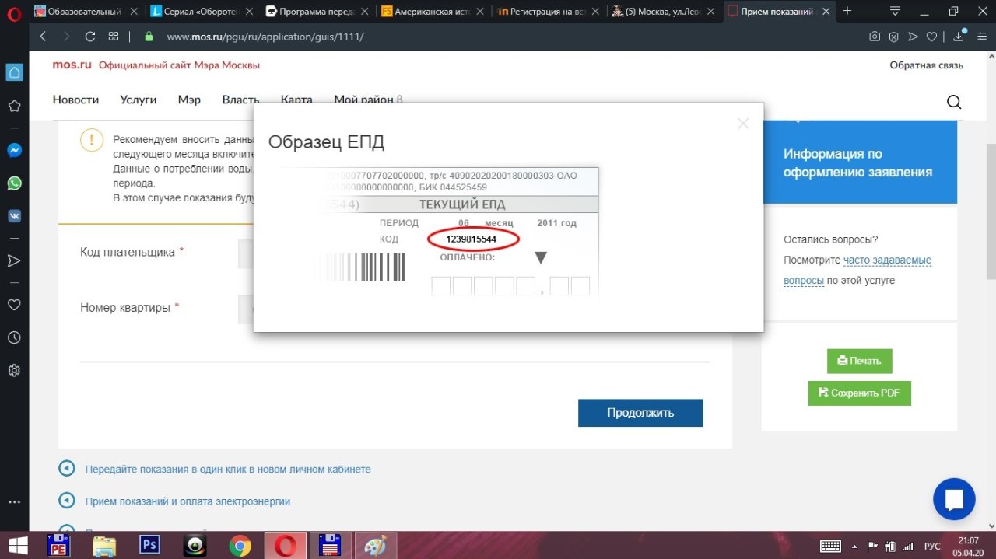
Task: Expand Передайте показания в один клик item
Action: 227,470
